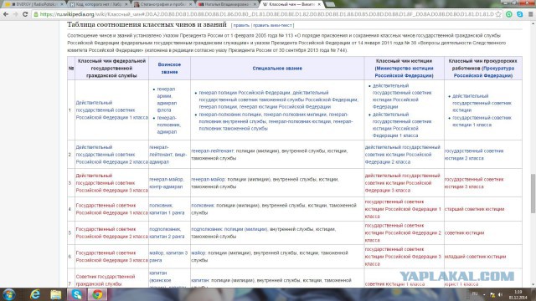The image size is (536, 301).
Task: Open 'Действительный государственный советник Российской Федерации 2 класса' link
Action: (x=111, y=154)
